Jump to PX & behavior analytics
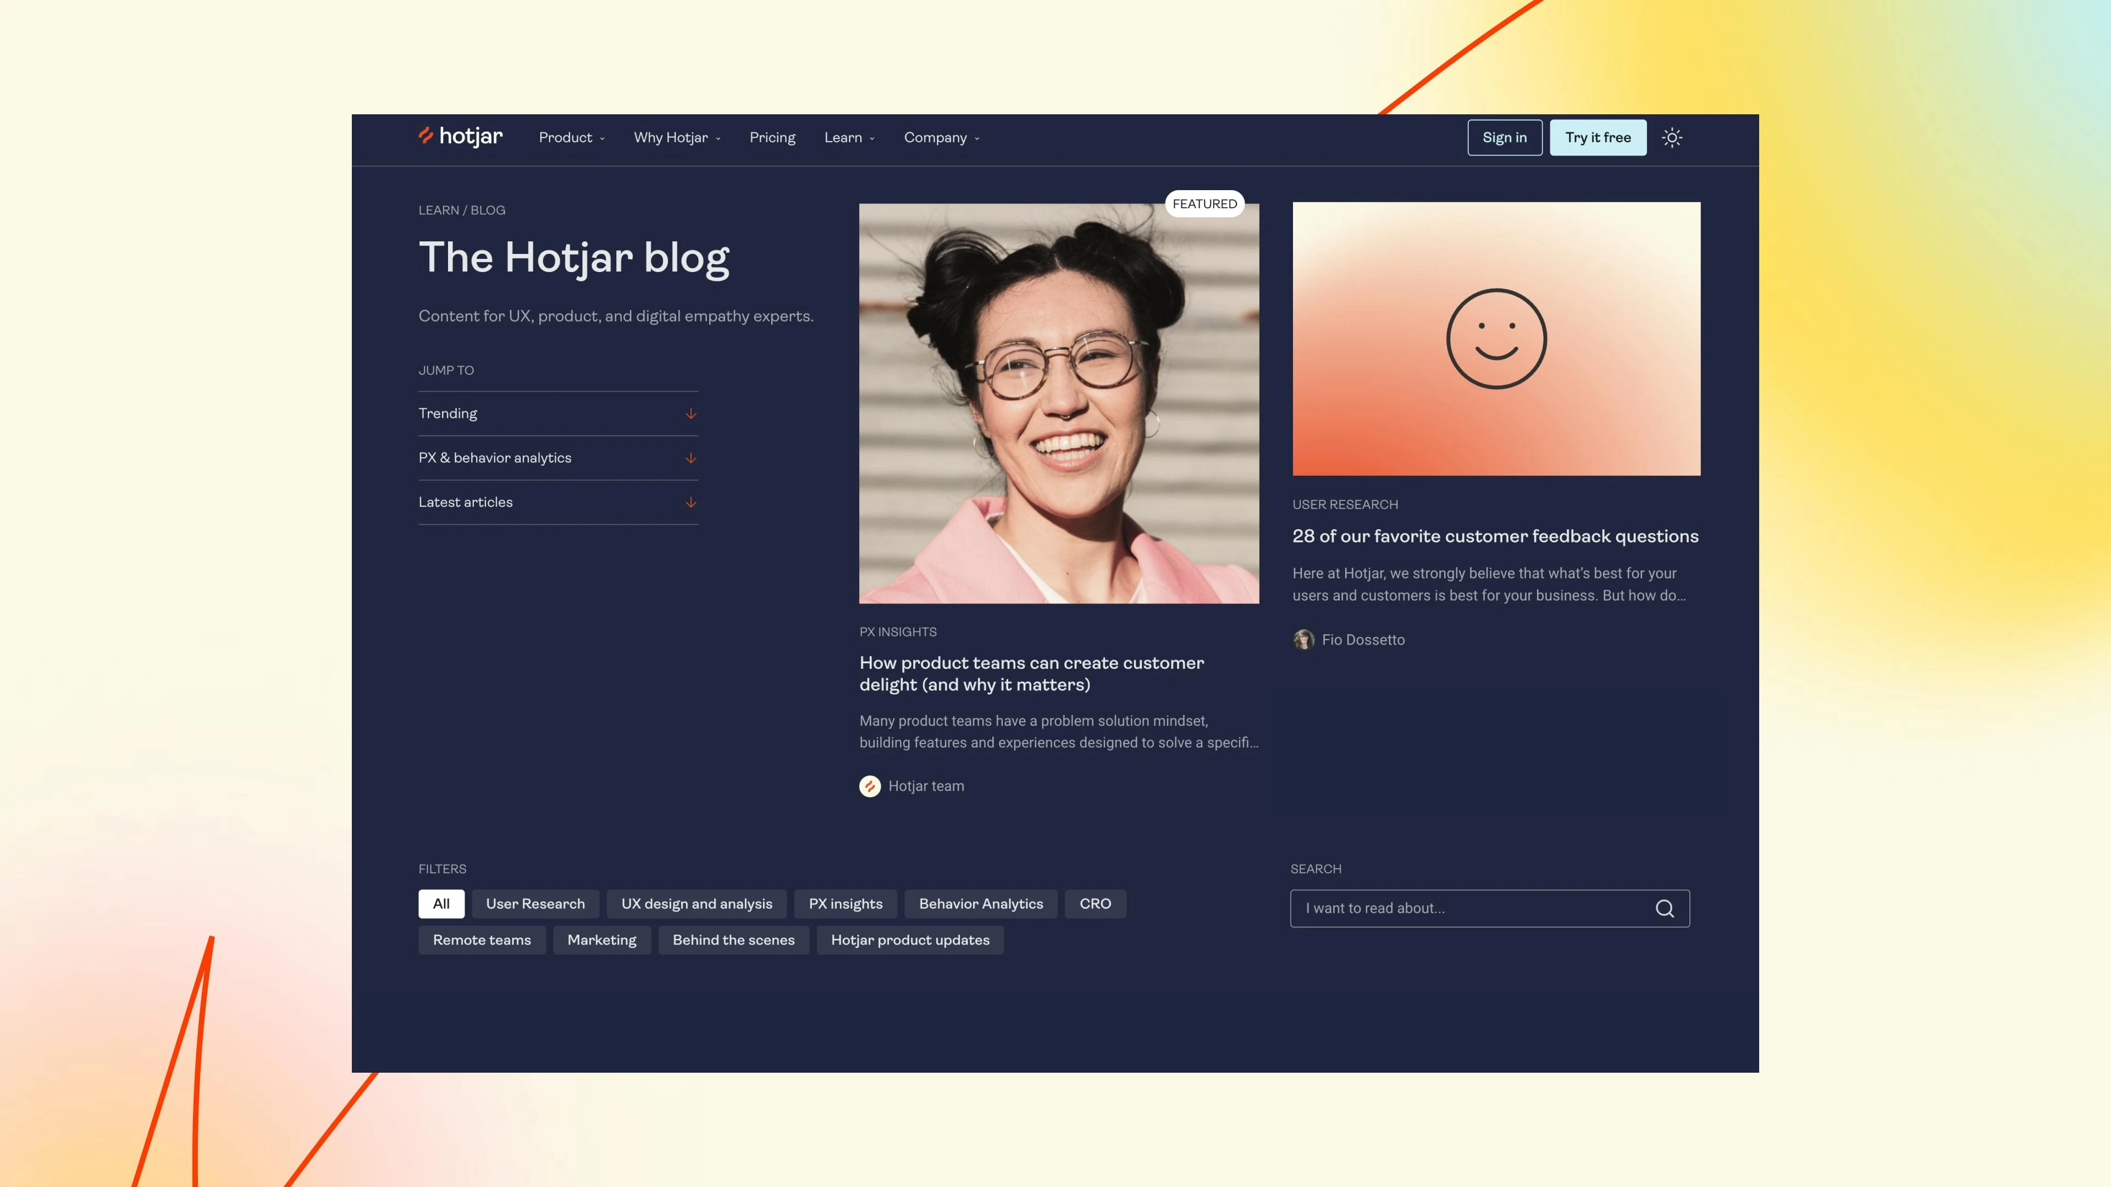 558,458
